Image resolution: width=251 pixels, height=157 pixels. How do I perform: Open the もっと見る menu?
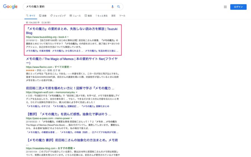click(102, 16)
